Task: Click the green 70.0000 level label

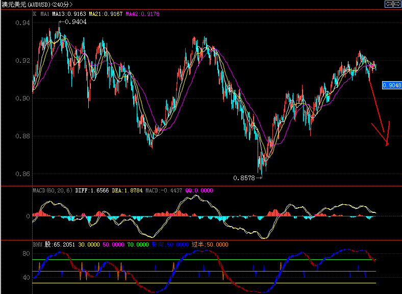Action: (138, 244)
